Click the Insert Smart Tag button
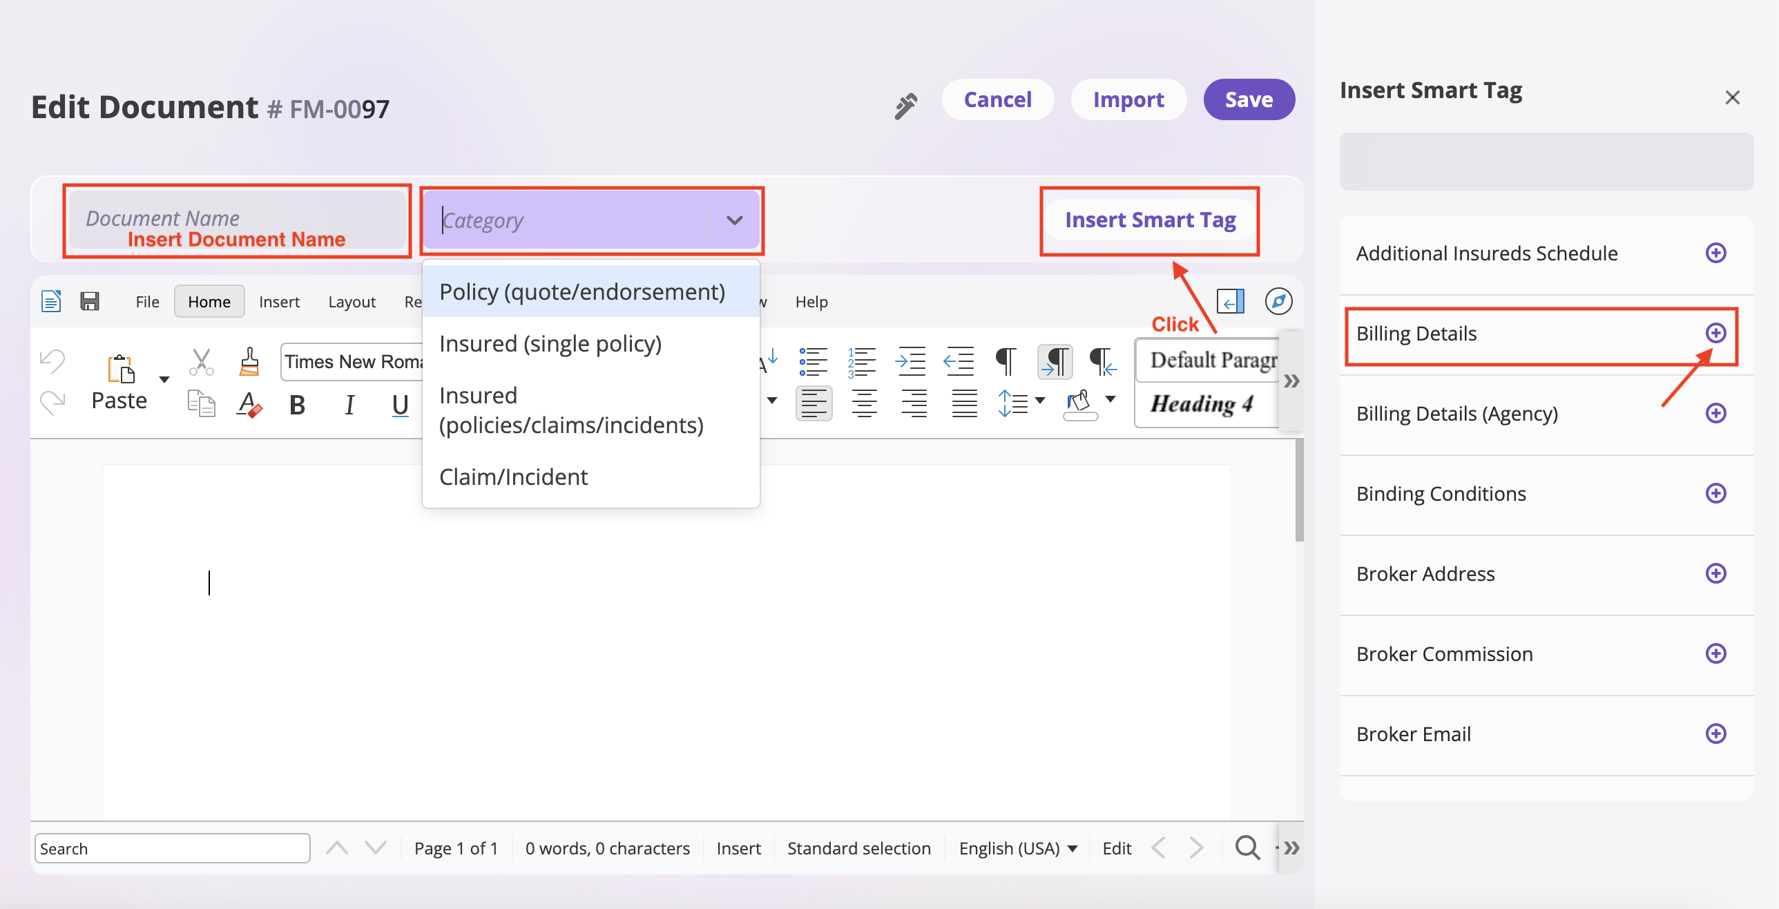Viewport: 1779px width, 909px height. tap(1150, 220)
